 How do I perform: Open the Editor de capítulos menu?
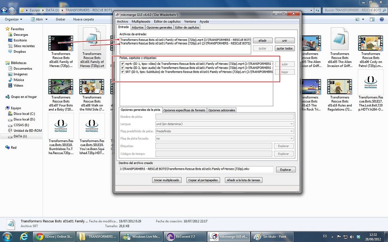(167, 21)
